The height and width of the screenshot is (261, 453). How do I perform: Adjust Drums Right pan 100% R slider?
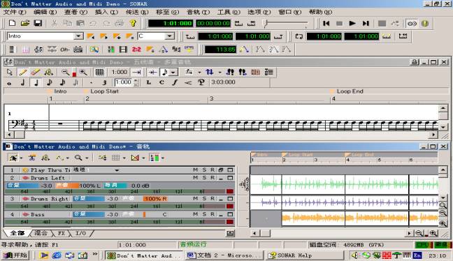(x=156, y=199)
